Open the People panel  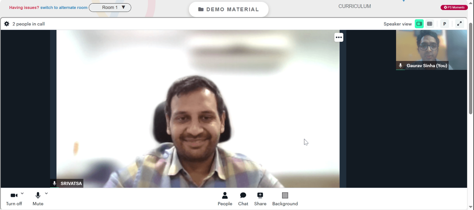coord(225,199)
